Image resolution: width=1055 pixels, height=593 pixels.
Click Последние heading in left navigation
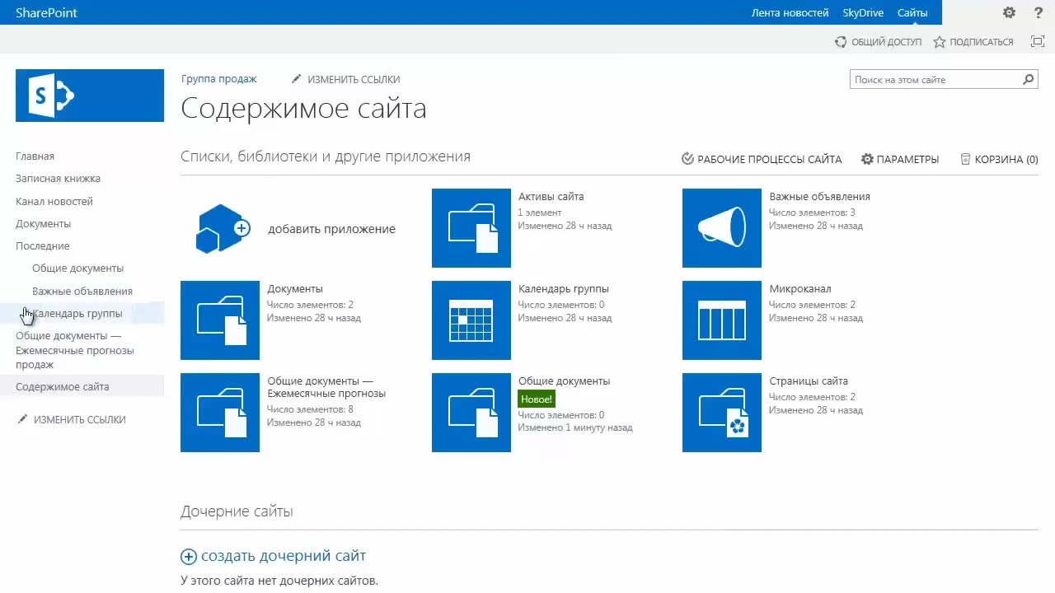(x=42, y=245)
